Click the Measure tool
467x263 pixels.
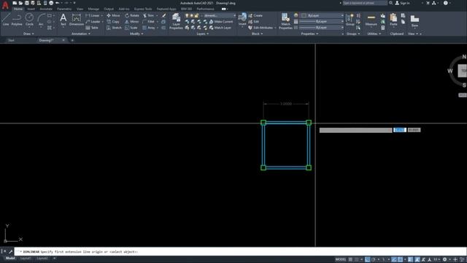(x=371, y=20)
